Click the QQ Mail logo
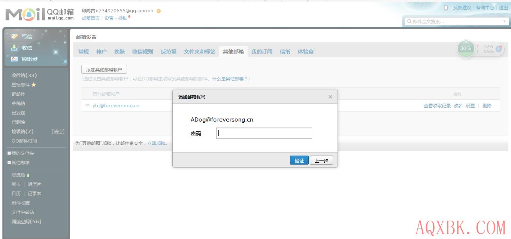This screenshot has width=511, height=239. coord(40,15)
